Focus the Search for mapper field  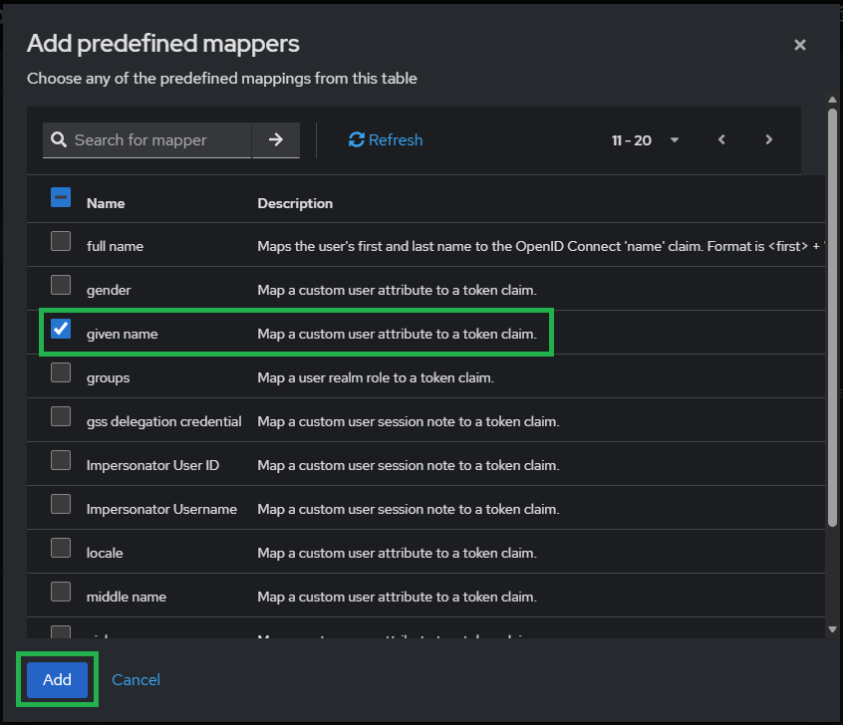click(159, 140)
